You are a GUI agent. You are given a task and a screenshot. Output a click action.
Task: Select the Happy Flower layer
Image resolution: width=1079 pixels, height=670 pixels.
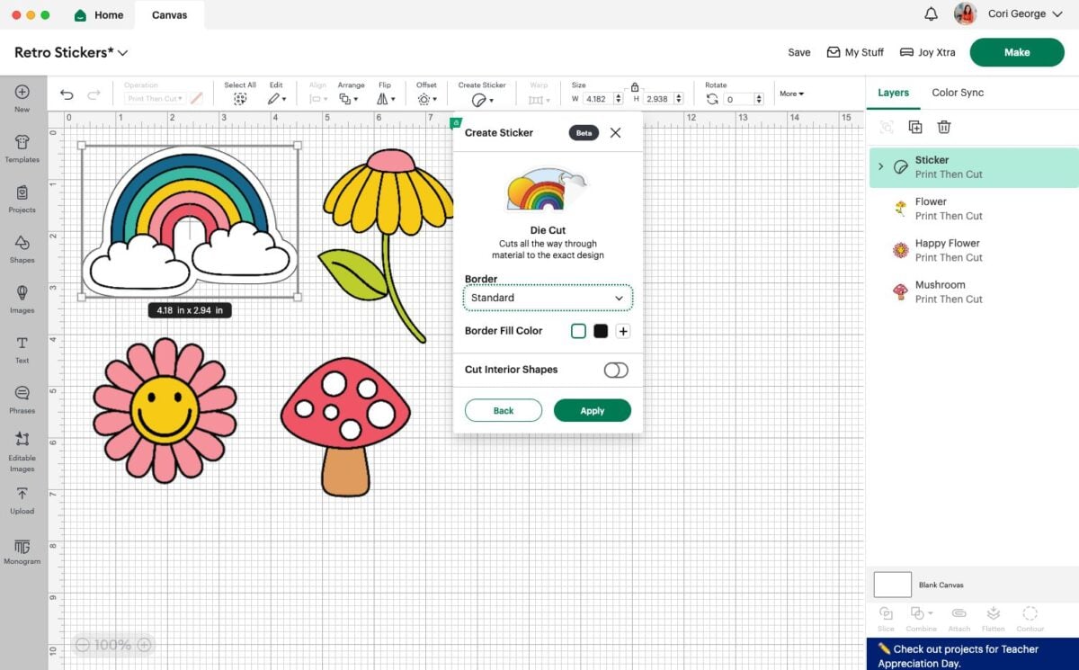[x=973, y=250]
